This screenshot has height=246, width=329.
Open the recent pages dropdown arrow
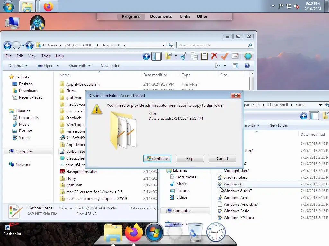tap(23, 45)
